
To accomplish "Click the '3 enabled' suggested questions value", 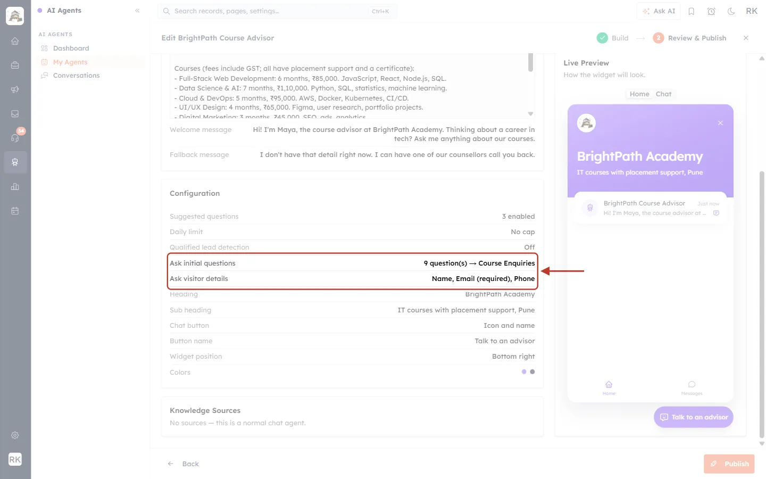I will (x=518, y=217).
